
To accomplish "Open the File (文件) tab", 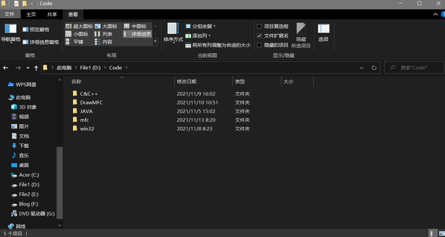I will (x=10, y=14).
